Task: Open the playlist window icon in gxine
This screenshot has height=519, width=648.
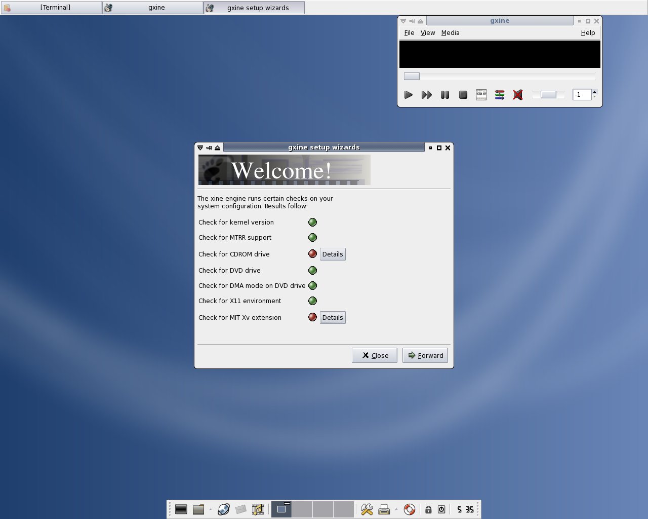Action: [x=481, y=95]
